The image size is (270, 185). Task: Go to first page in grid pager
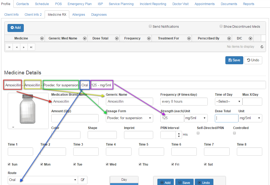(x=9, y=47)
